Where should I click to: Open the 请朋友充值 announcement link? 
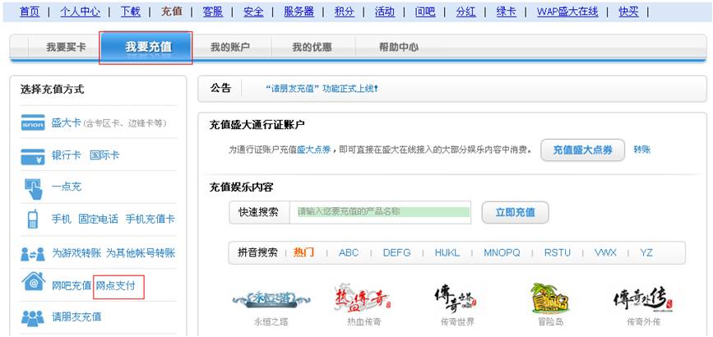coord(322,89)
